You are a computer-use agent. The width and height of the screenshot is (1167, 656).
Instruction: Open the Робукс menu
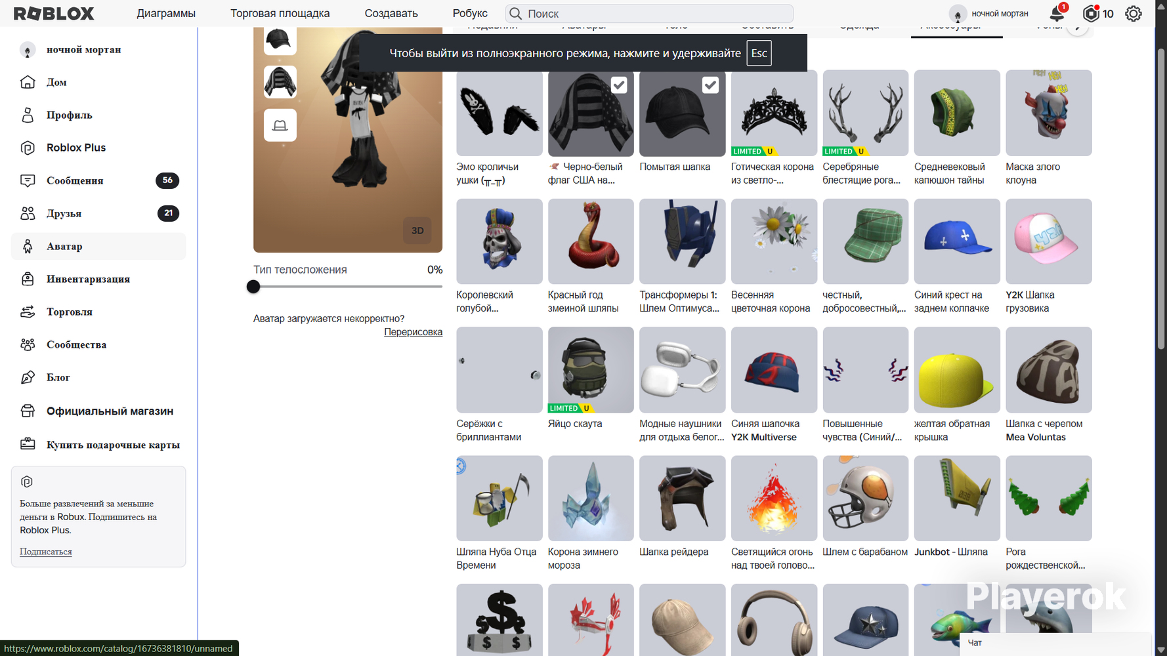[470, 13]
